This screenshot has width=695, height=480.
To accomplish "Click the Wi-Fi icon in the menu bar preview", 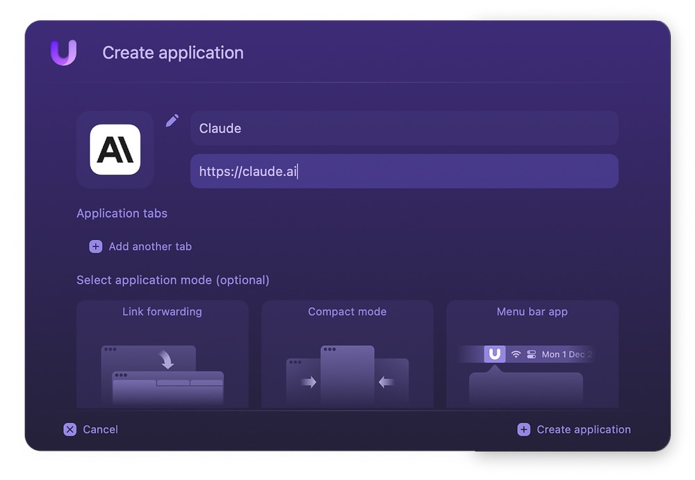I will [514, 354].
